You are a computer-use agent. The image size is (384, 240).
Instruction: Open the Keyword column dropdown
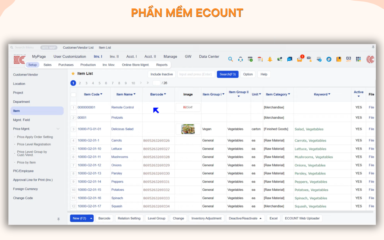pos(329,94)
